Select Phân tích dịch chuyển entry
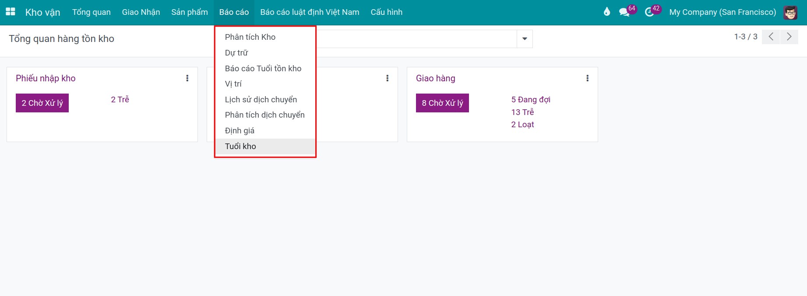The height and width of the screenshot is (296, 807). 265,115
